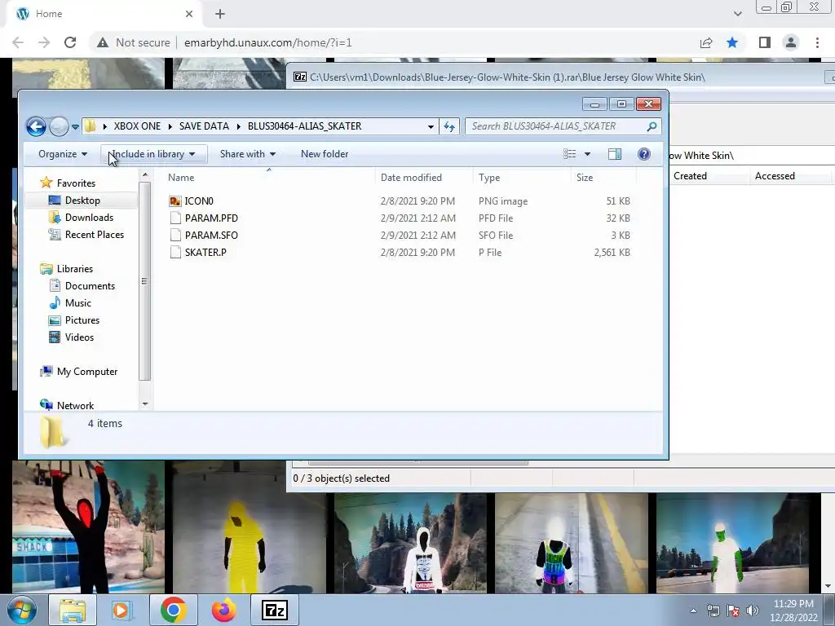Open Downloads in the navigation pane
This screenshot has height=626, width=835.
(x=89, y=217)
